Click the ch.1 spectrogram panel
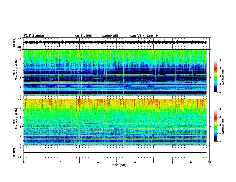This screenshot has height=182, width=236. pyautogui.click(x=115, y=73)
